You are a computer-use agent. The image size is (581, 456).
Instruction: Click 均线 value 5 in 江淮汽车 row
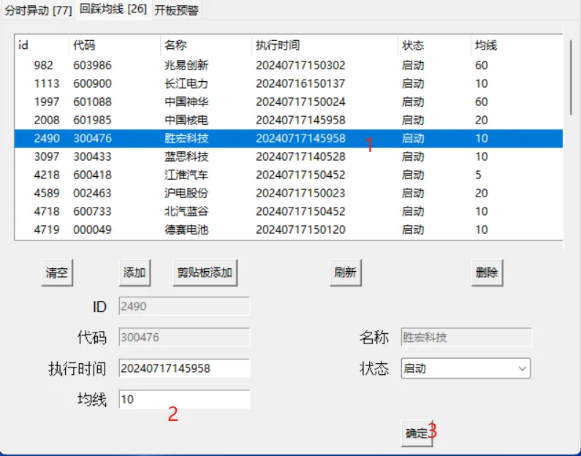[479, 175]
